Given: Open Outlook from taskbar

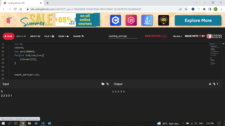Looking at the screenshot, I should 49,123.
